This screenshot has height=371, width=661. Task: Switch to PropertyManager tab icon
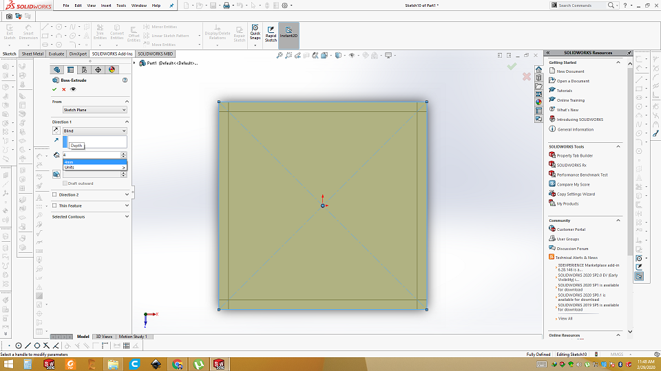pos(70,70)
